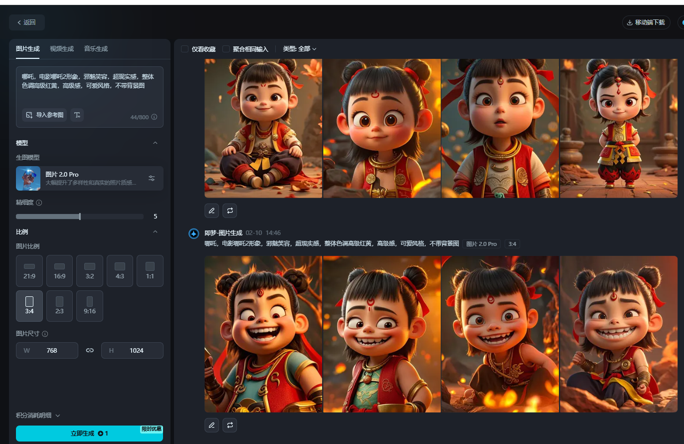Click the 立即生成 generate button
684x444 pixels.
point(90,434)
